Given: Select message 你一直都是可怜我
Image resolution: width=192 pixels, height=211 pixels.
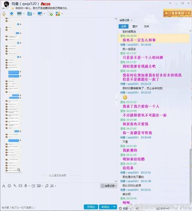Looking at the screenshot, I should pyautogui.click(x=137, y=133).
